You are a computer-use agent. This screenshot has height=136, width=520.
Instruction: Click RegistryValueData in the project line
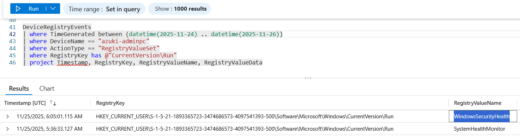pos(233,63)
